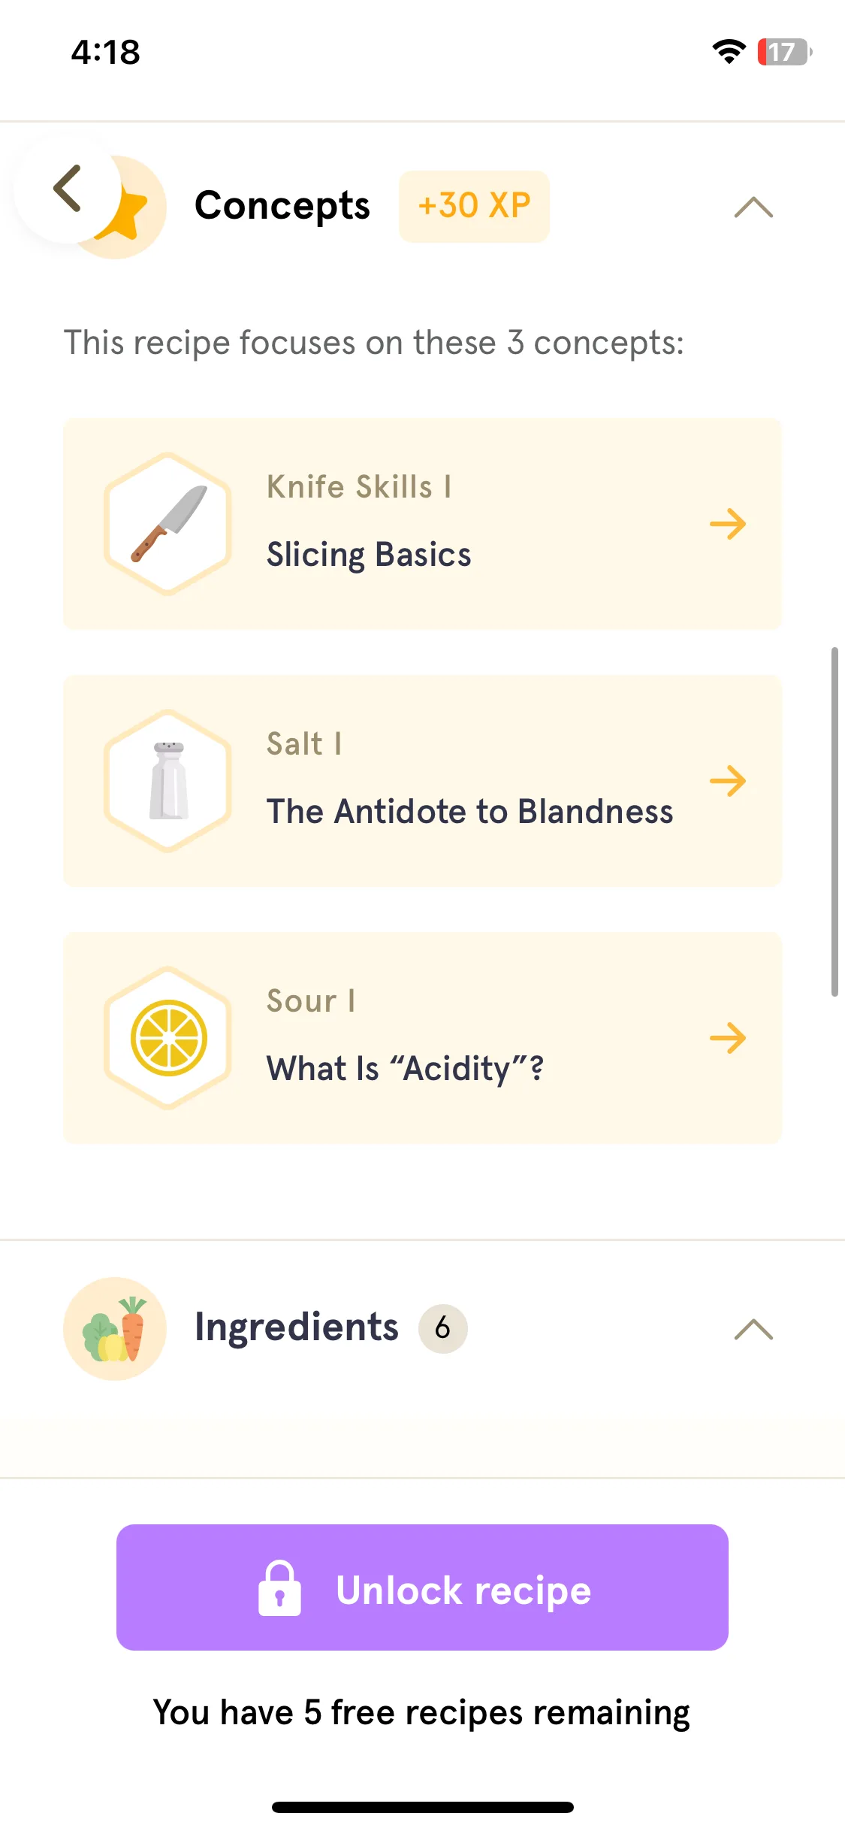Image resolution: width=845 pixels, height=1831 pixels.
Task: Tap the Ingredients section heading
Action: [296, 1327]
